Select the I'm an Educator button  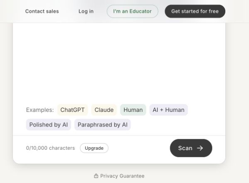(132, 11)
